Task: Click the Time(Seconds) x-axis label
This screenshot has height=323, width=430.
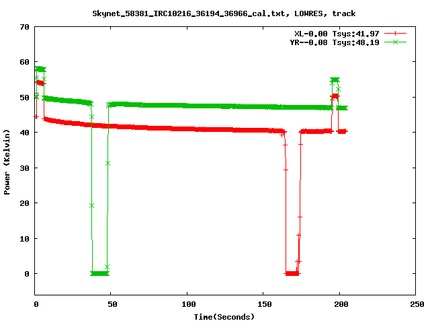Action: [224, 317]
